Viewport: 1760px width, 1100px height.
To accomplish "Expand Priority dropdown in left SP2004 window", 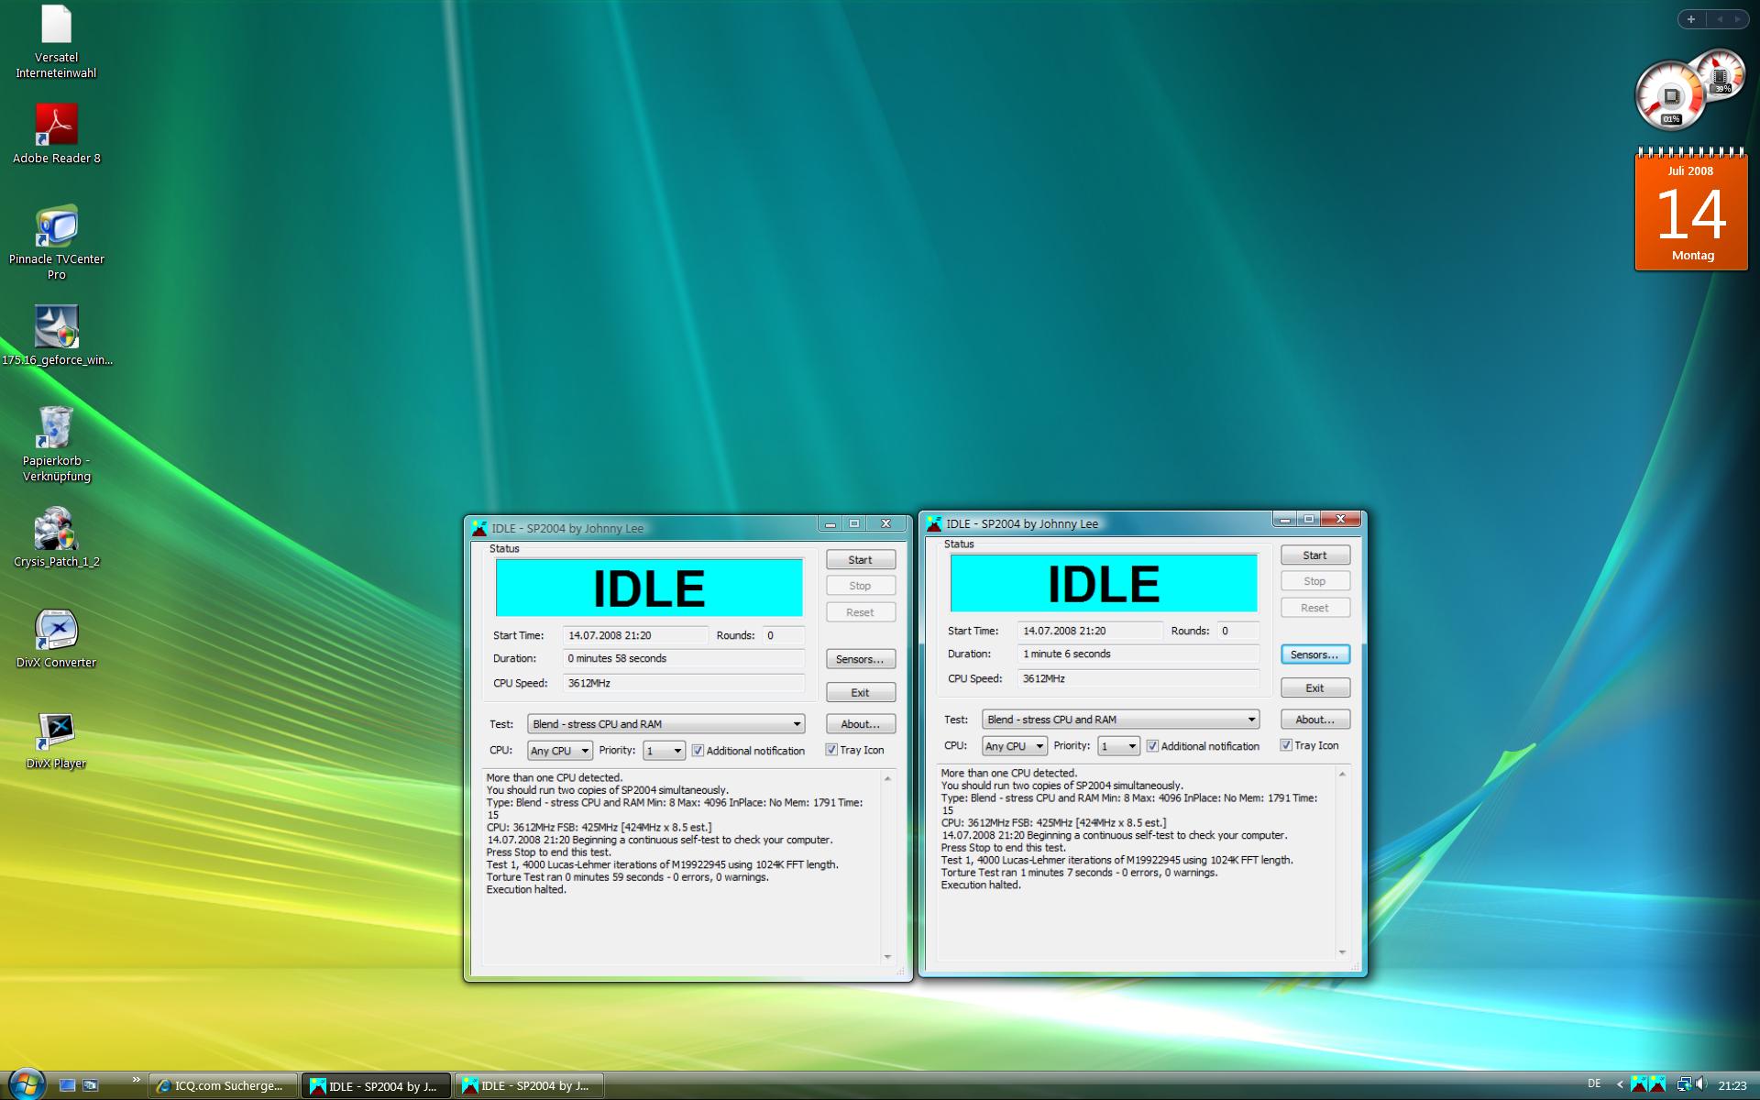I will (676, 751).
